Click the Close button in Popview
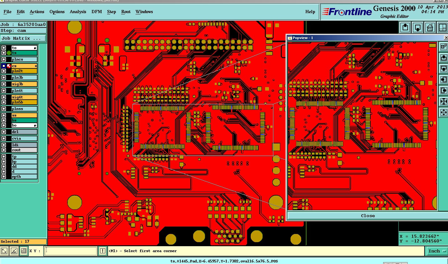This screenshot has width=448, height=264. click(x=368, y=216)
